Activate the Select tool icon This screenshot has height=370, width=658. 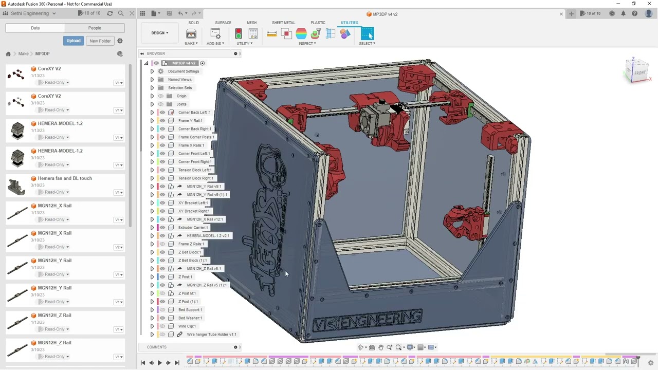click(x=367, y=34)
